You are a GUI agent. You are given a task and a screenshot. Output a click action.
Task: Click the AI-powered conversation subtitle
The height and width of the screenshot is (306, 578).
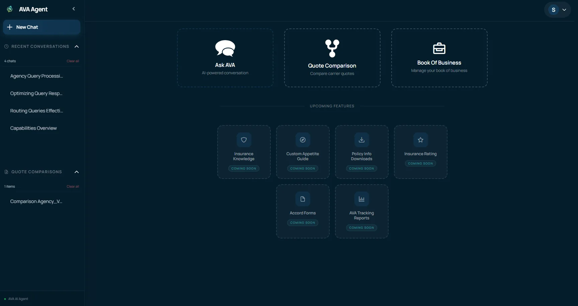(x=225, y=73)
